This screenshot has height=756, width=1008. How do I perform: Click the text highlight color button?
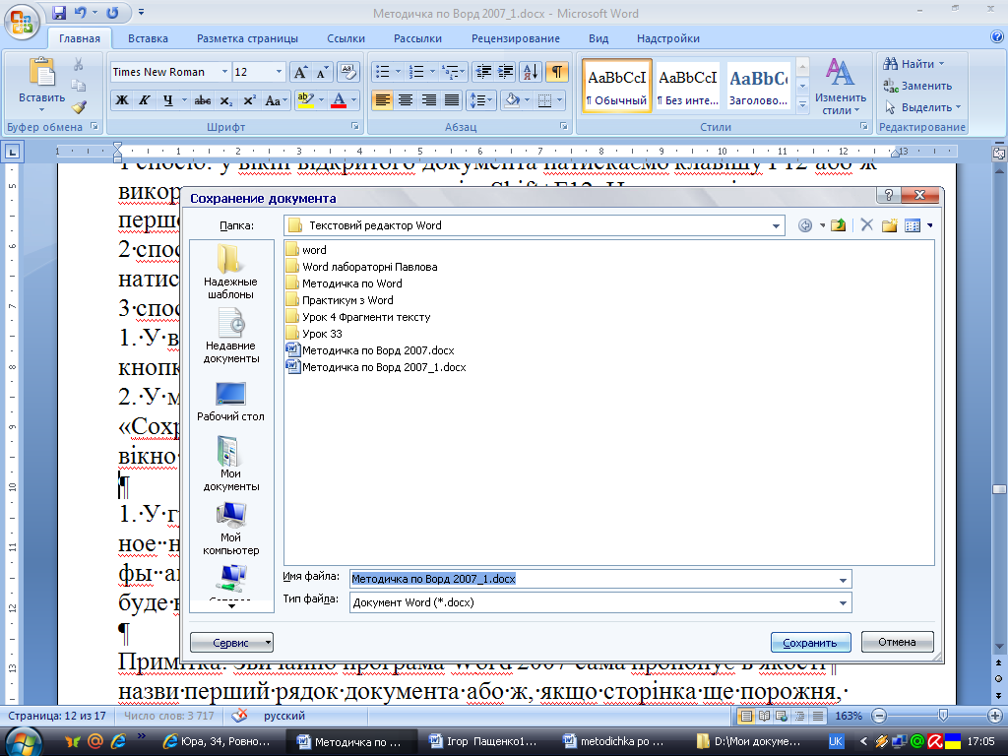point(305,100)
